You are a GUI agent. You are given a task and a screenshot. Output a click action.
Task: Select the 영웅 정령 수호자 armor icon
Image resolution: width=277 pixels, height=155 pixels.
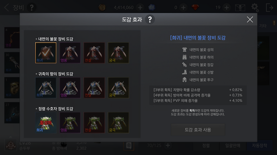(70, 123)
